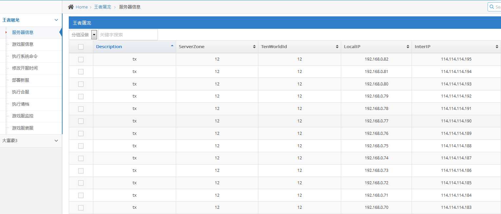Click InterIP cell 114.114.114.183
The height and width of the screenshot is (214, 501).
[x=456, y=207]
